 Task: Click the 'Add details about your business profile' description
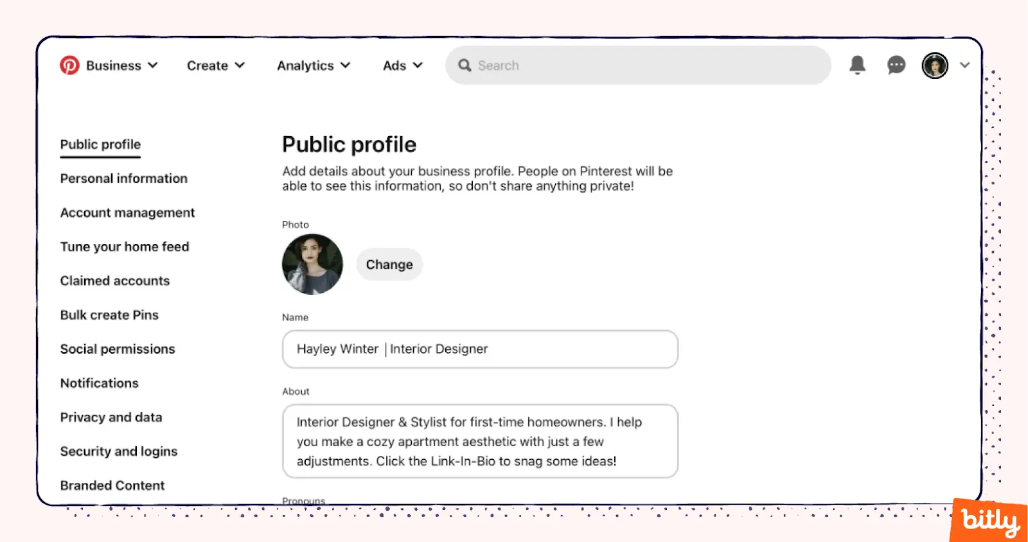[x=477, y=179]
